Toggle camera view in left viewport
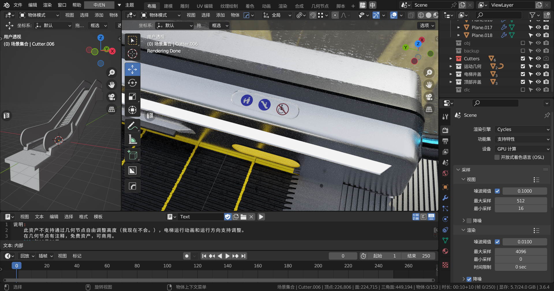This screenshot has width=554, height=291. pyautogui.click(x=112, y=97)
